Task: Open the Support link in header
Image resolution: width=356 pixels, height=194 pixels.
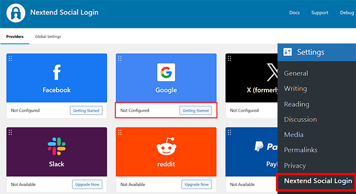Action: (320, 13)
